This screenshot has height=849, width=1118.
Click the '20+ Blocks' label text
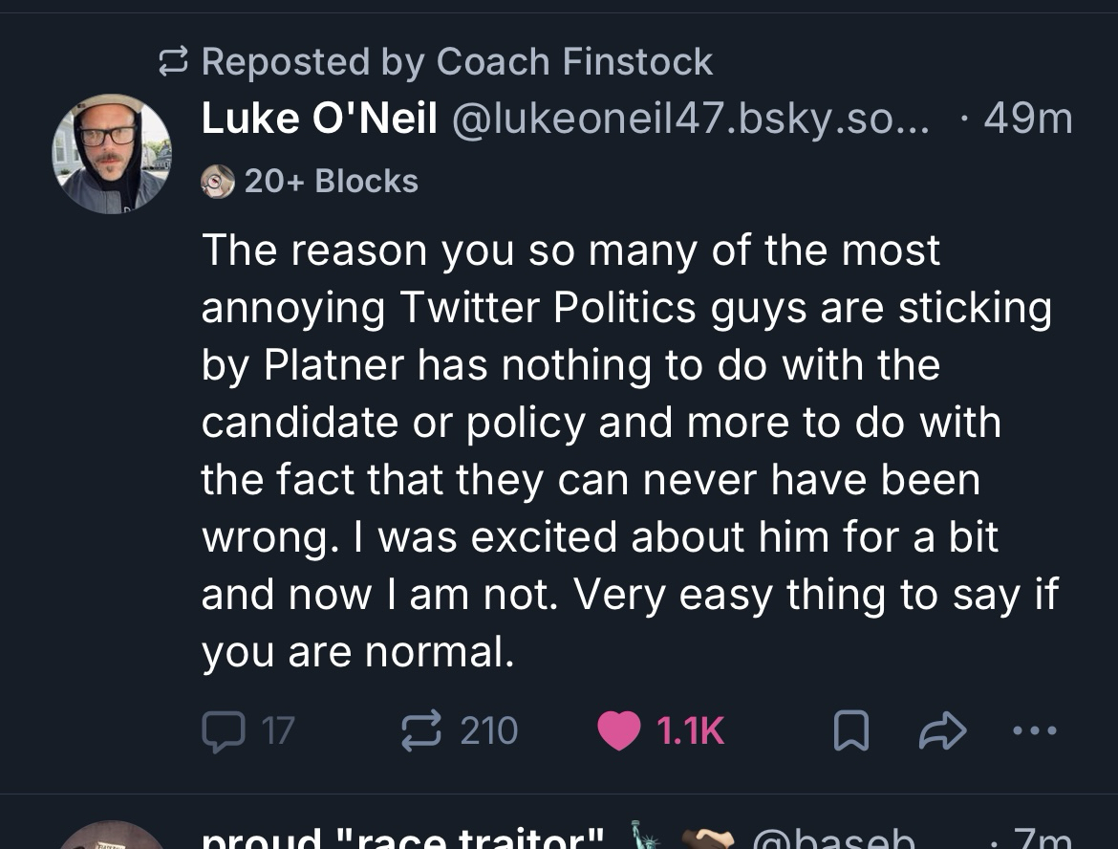331,181
